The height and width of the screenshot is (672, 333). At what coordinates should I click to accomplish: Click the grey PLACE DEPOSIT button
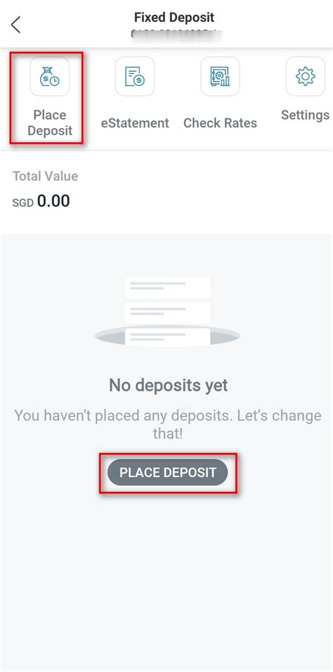[x=167, y=472]
